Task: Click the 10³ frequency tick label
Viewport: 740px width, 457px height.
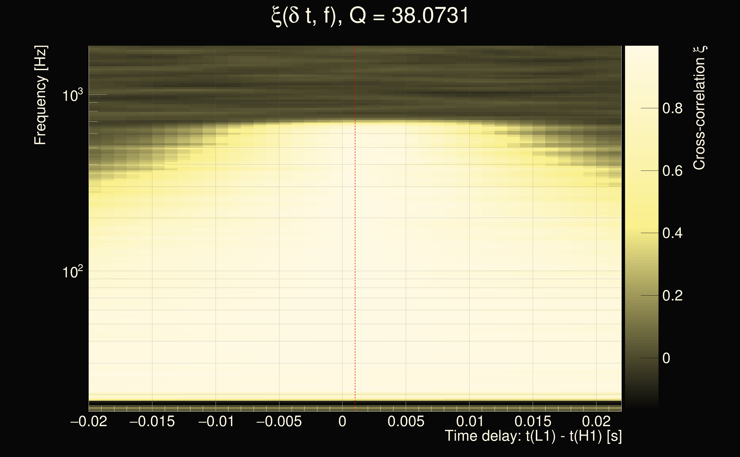Action: click(72, 95)
